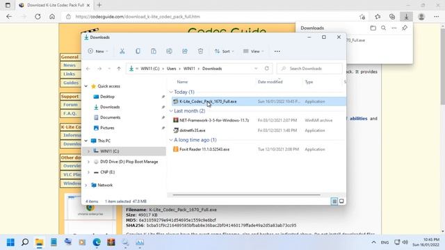Screen dimensions: 445x250
Task: Open recent locations dropdown arrow
Action: click(x=109, y=69)
